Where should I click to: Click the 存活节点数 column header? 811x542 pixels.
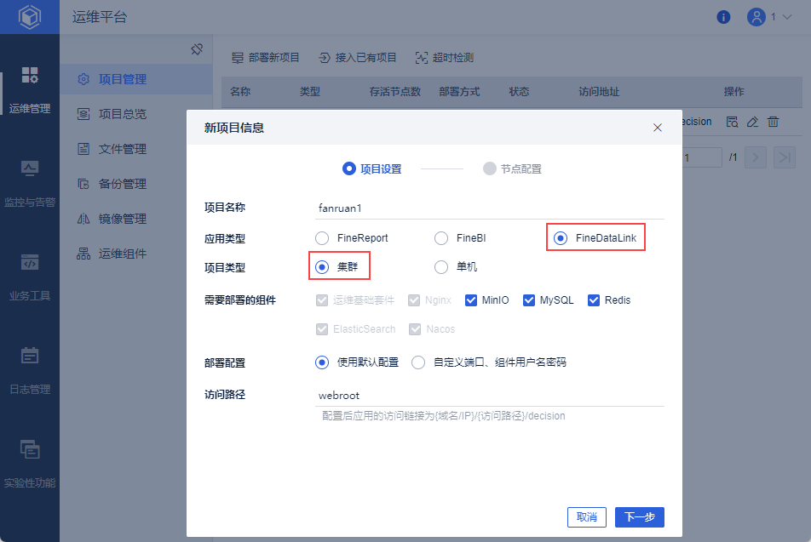pos(395,92)
